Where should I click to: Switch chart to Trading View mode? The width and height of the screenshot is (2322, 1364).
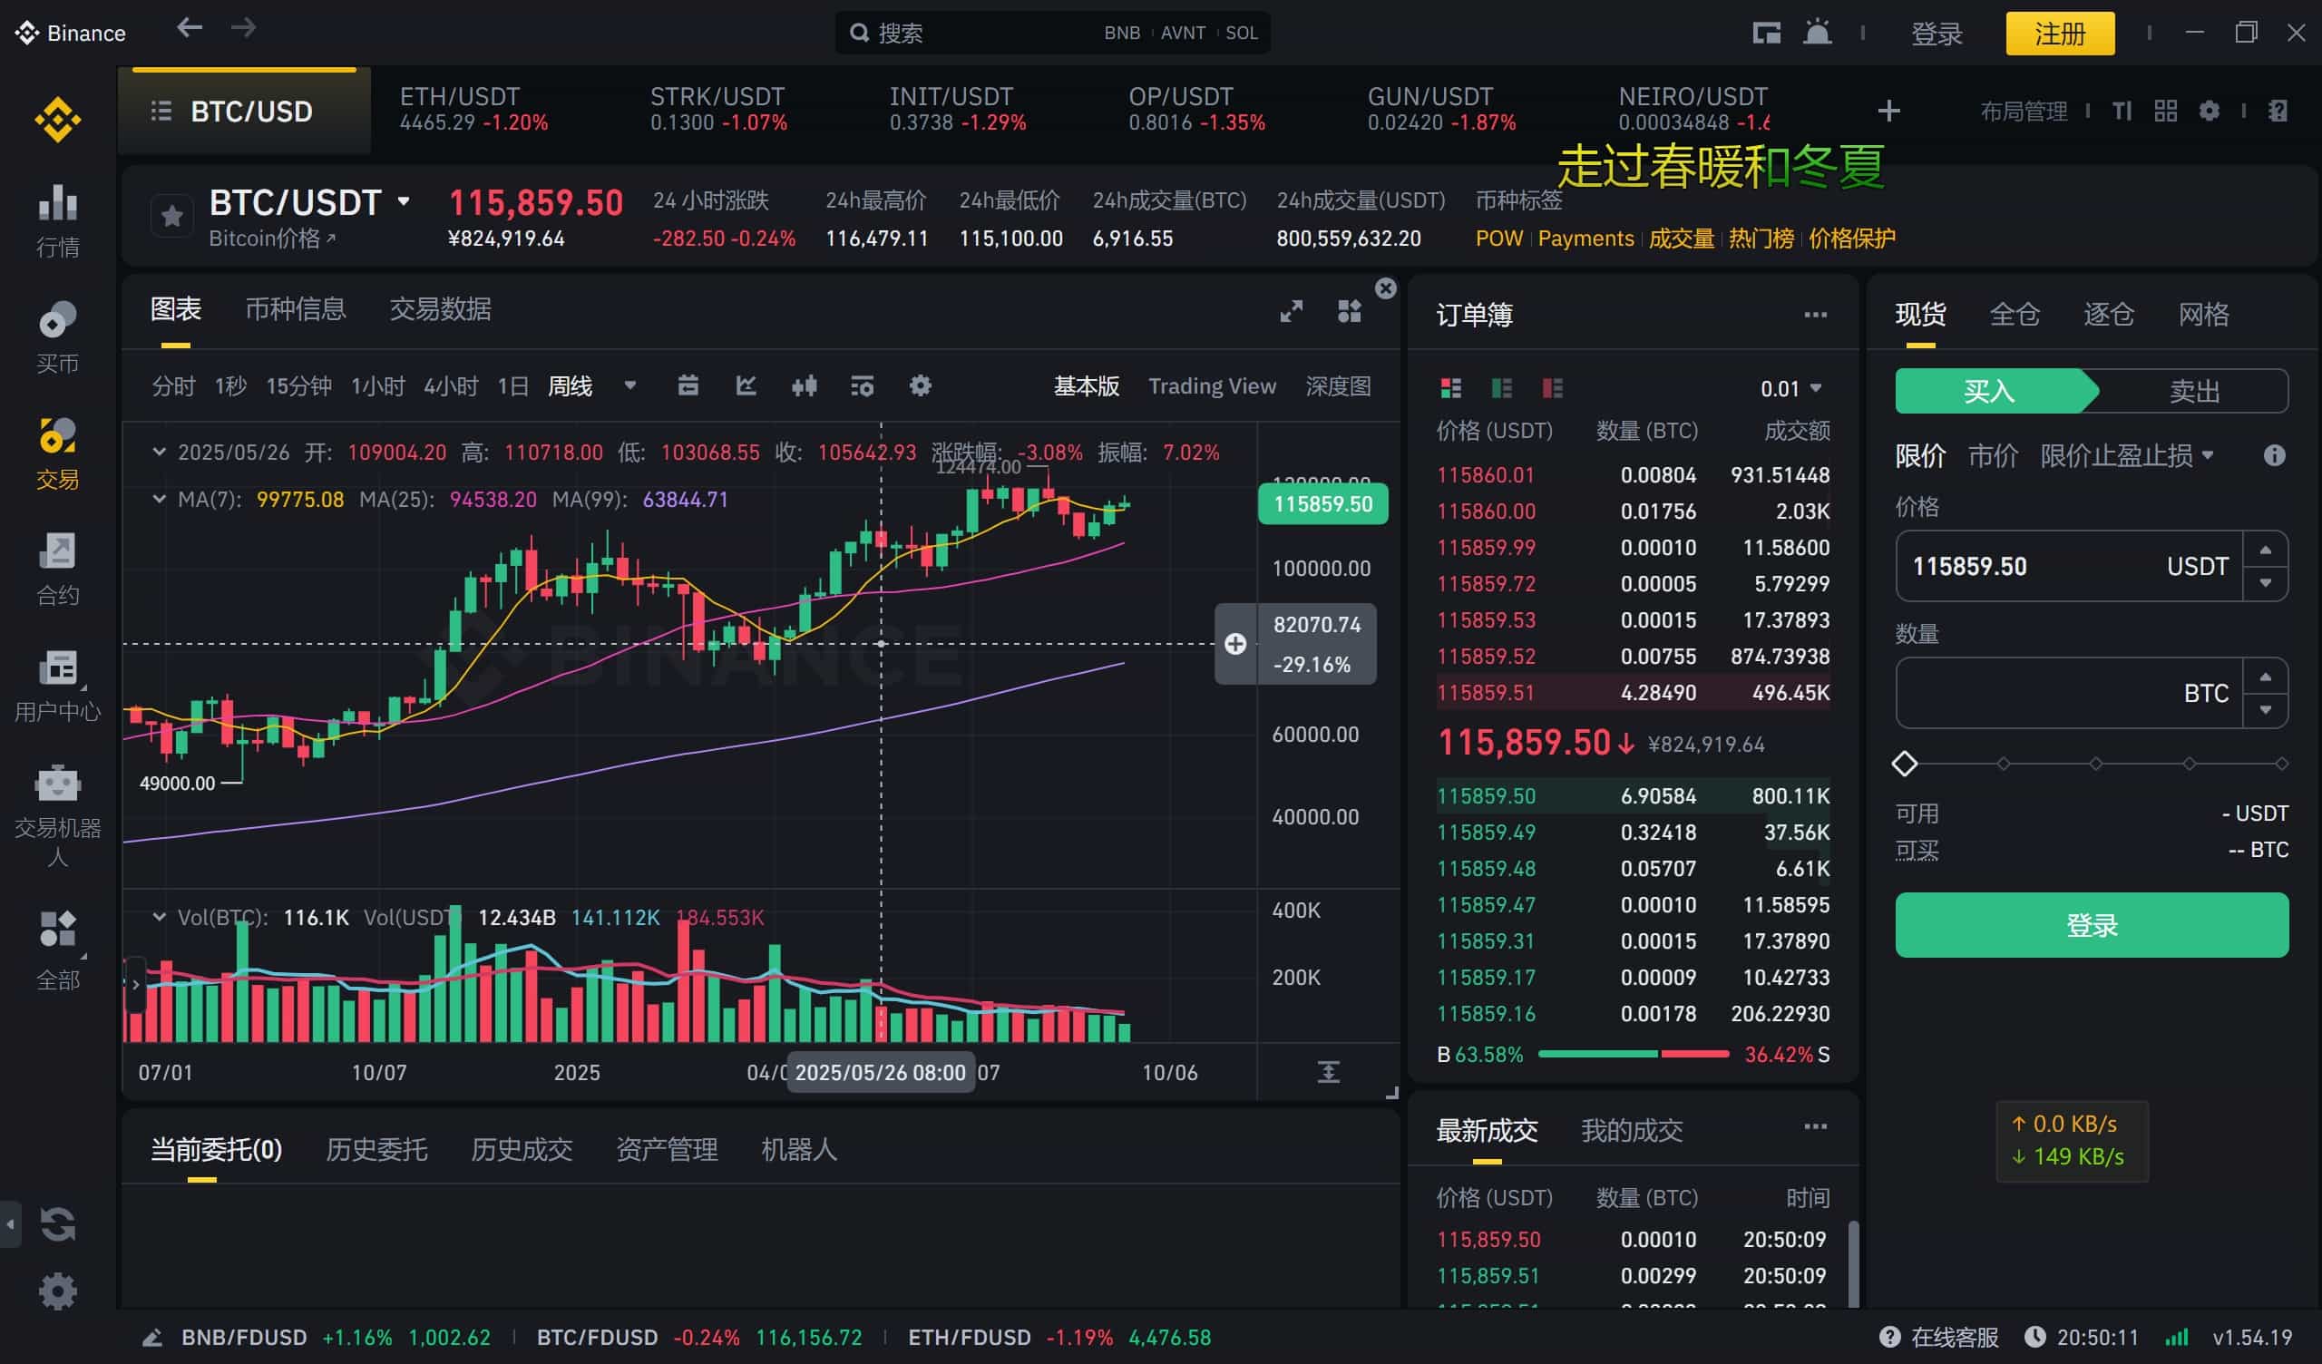pyautogui.click(x=1212, y=386)
